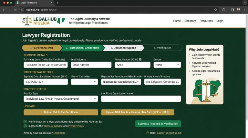Click Login in the top navigation
248x138 pixels.
[x=220, y=21]
